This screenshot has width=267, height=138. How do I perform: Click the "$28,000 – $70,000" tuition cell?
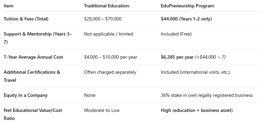(x=103, y=19)
